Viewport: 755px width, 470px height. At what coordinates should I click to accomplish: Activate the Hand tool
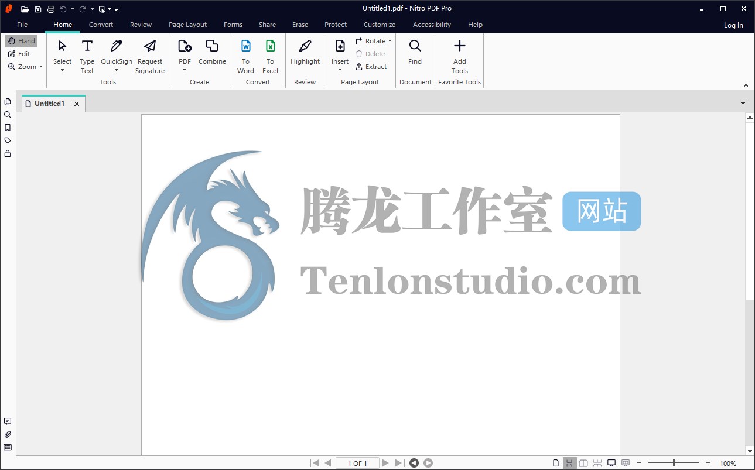22,41
